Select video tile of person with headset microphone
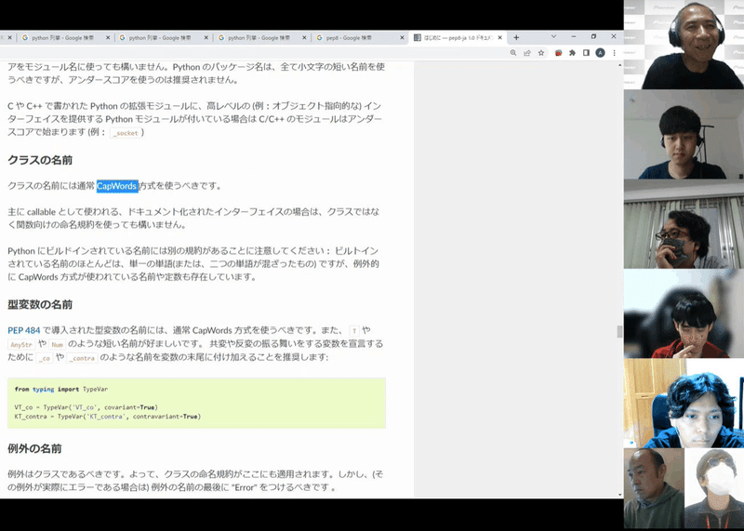The height and width of the screenshot is (531, 744). pos(684,134)
